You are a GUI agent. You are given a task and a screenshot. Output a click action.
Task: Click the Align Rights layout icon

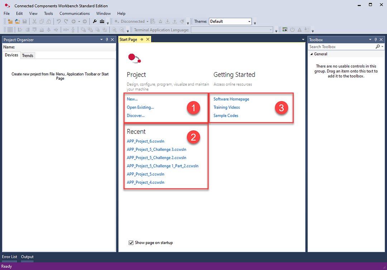coord(27,30)
